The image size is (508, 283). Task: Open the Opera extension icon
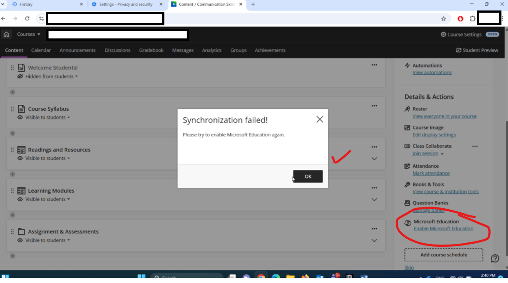pos(460,19)
